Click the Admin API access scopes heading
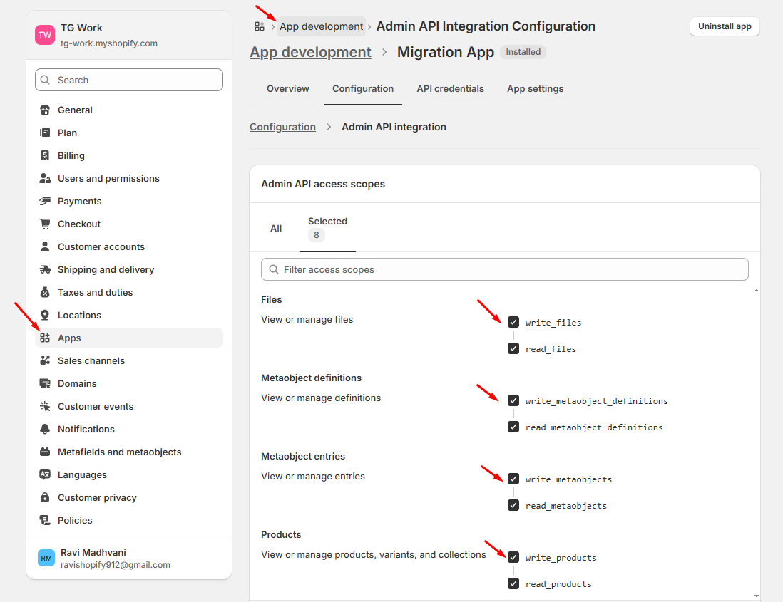 323,184
